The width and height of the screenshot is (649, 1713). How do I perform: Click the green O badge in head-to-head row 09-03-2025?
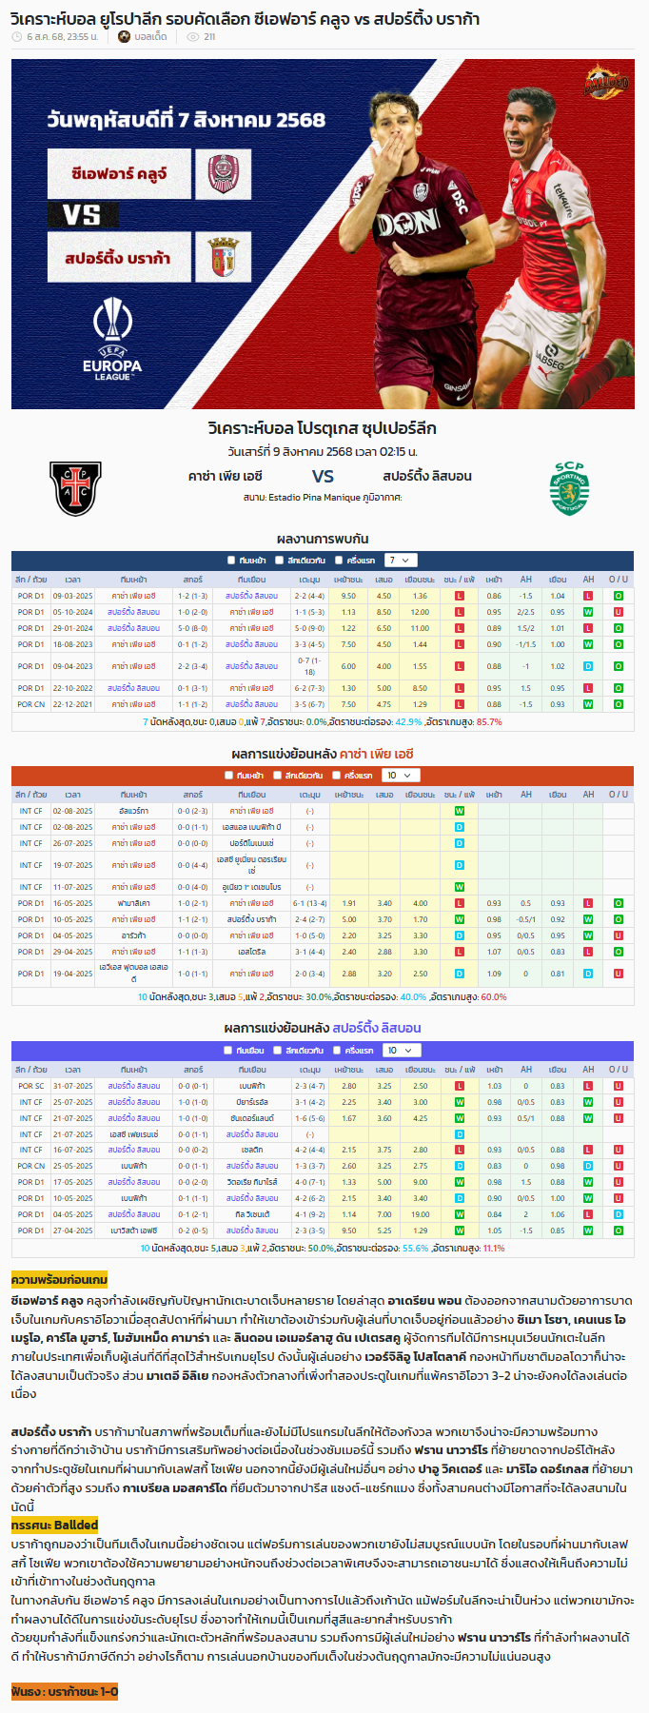[619, 596]
